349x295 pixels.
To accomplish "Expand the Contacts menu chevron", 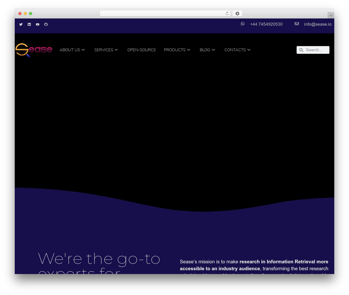I will [249, 50].
